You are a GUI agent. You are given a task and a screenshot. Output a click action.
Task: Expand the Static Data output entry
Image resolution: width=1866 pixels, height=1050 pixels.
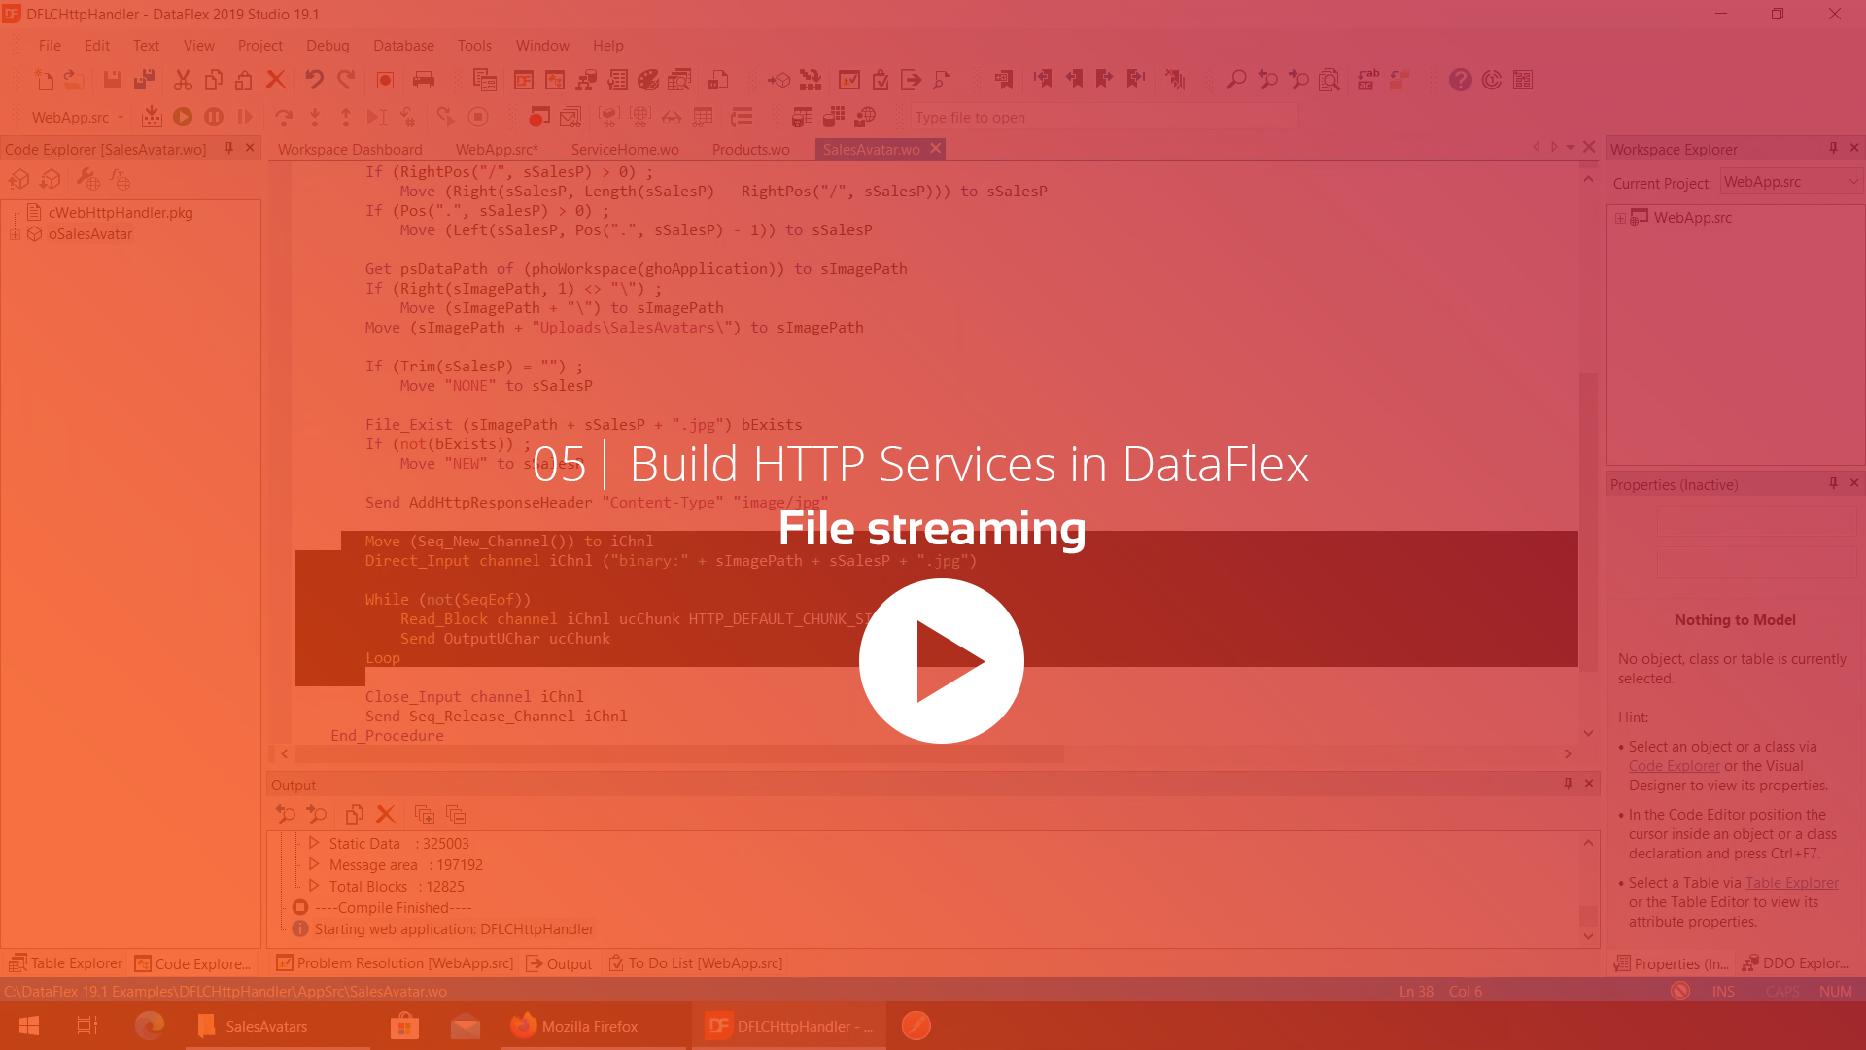(313, 843)
